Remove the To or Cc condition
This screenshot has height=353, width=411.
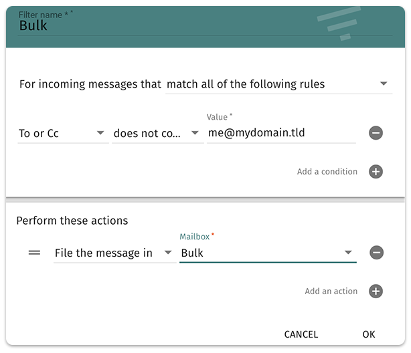point(376,133)
